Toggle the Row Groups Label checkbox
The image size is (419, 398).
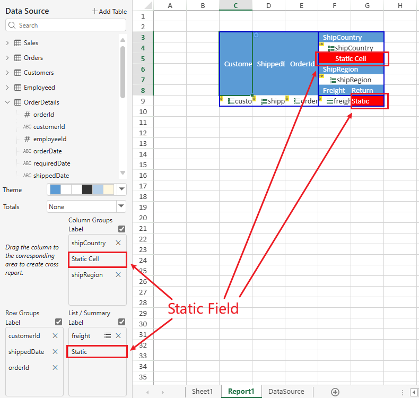(x=58, y=322)
